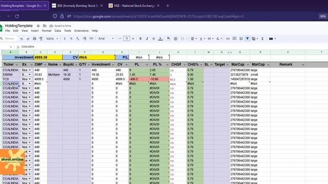Select the -490.5 PL cell

139,79
